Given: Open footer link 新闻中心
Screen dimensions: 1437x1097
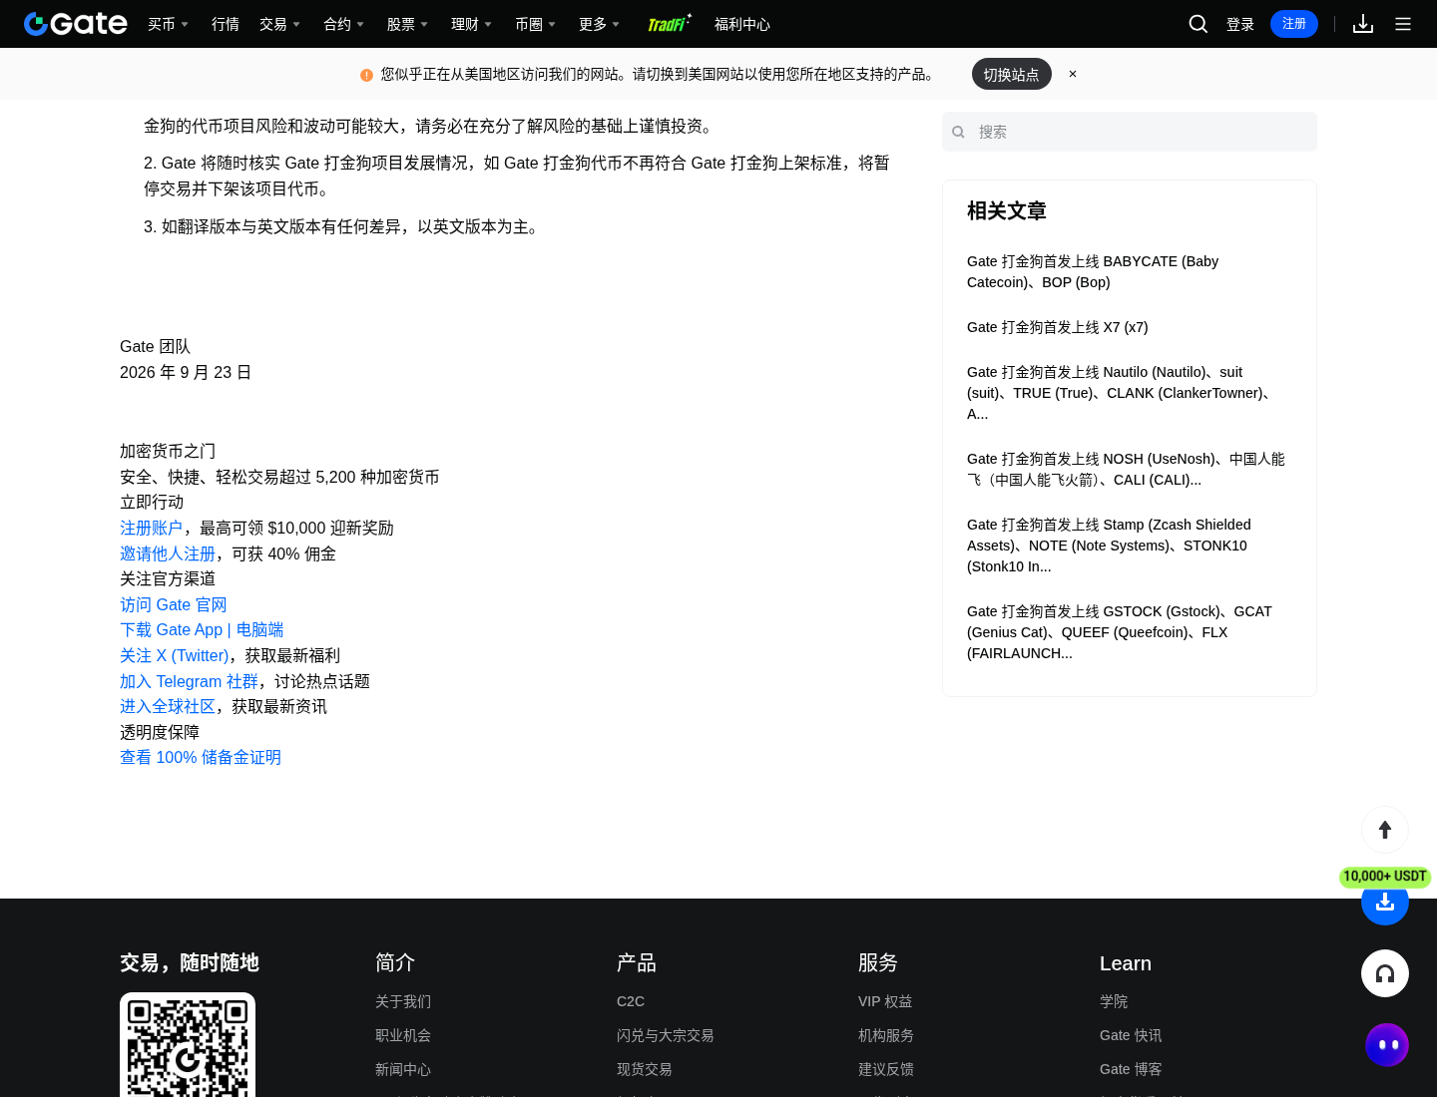Looking at the screenshot, I should tap(403, 1069).
